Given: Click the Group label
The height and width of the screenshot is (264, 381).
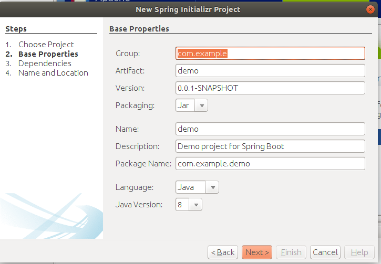Looking at the screenshot, I should tap(128, 54).
